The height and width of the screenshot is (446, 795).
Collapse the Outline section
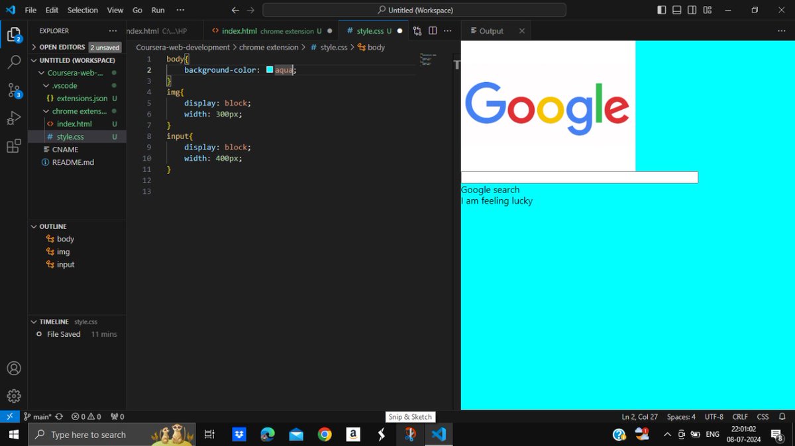[77, 226]
